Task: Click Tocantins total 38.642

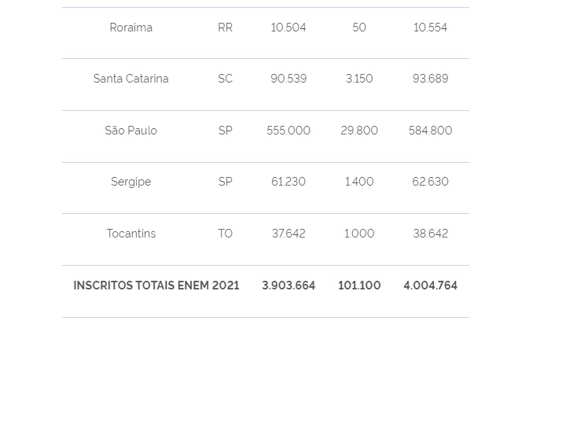Action: [x=430, y=234]
